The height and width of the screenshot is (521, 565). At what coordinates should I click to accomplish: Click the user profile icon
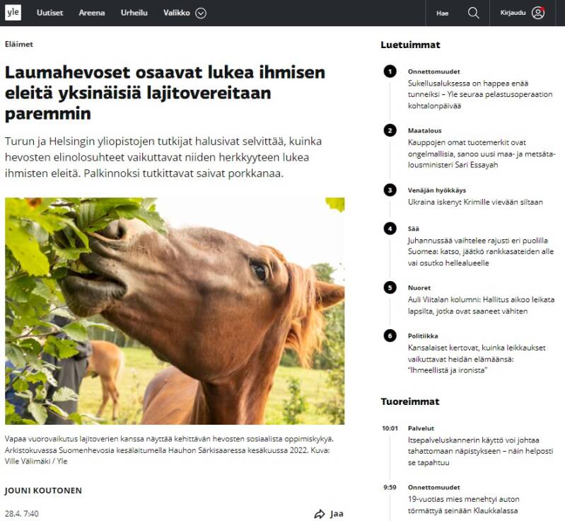pyautogui.click(x=538, y=13)
